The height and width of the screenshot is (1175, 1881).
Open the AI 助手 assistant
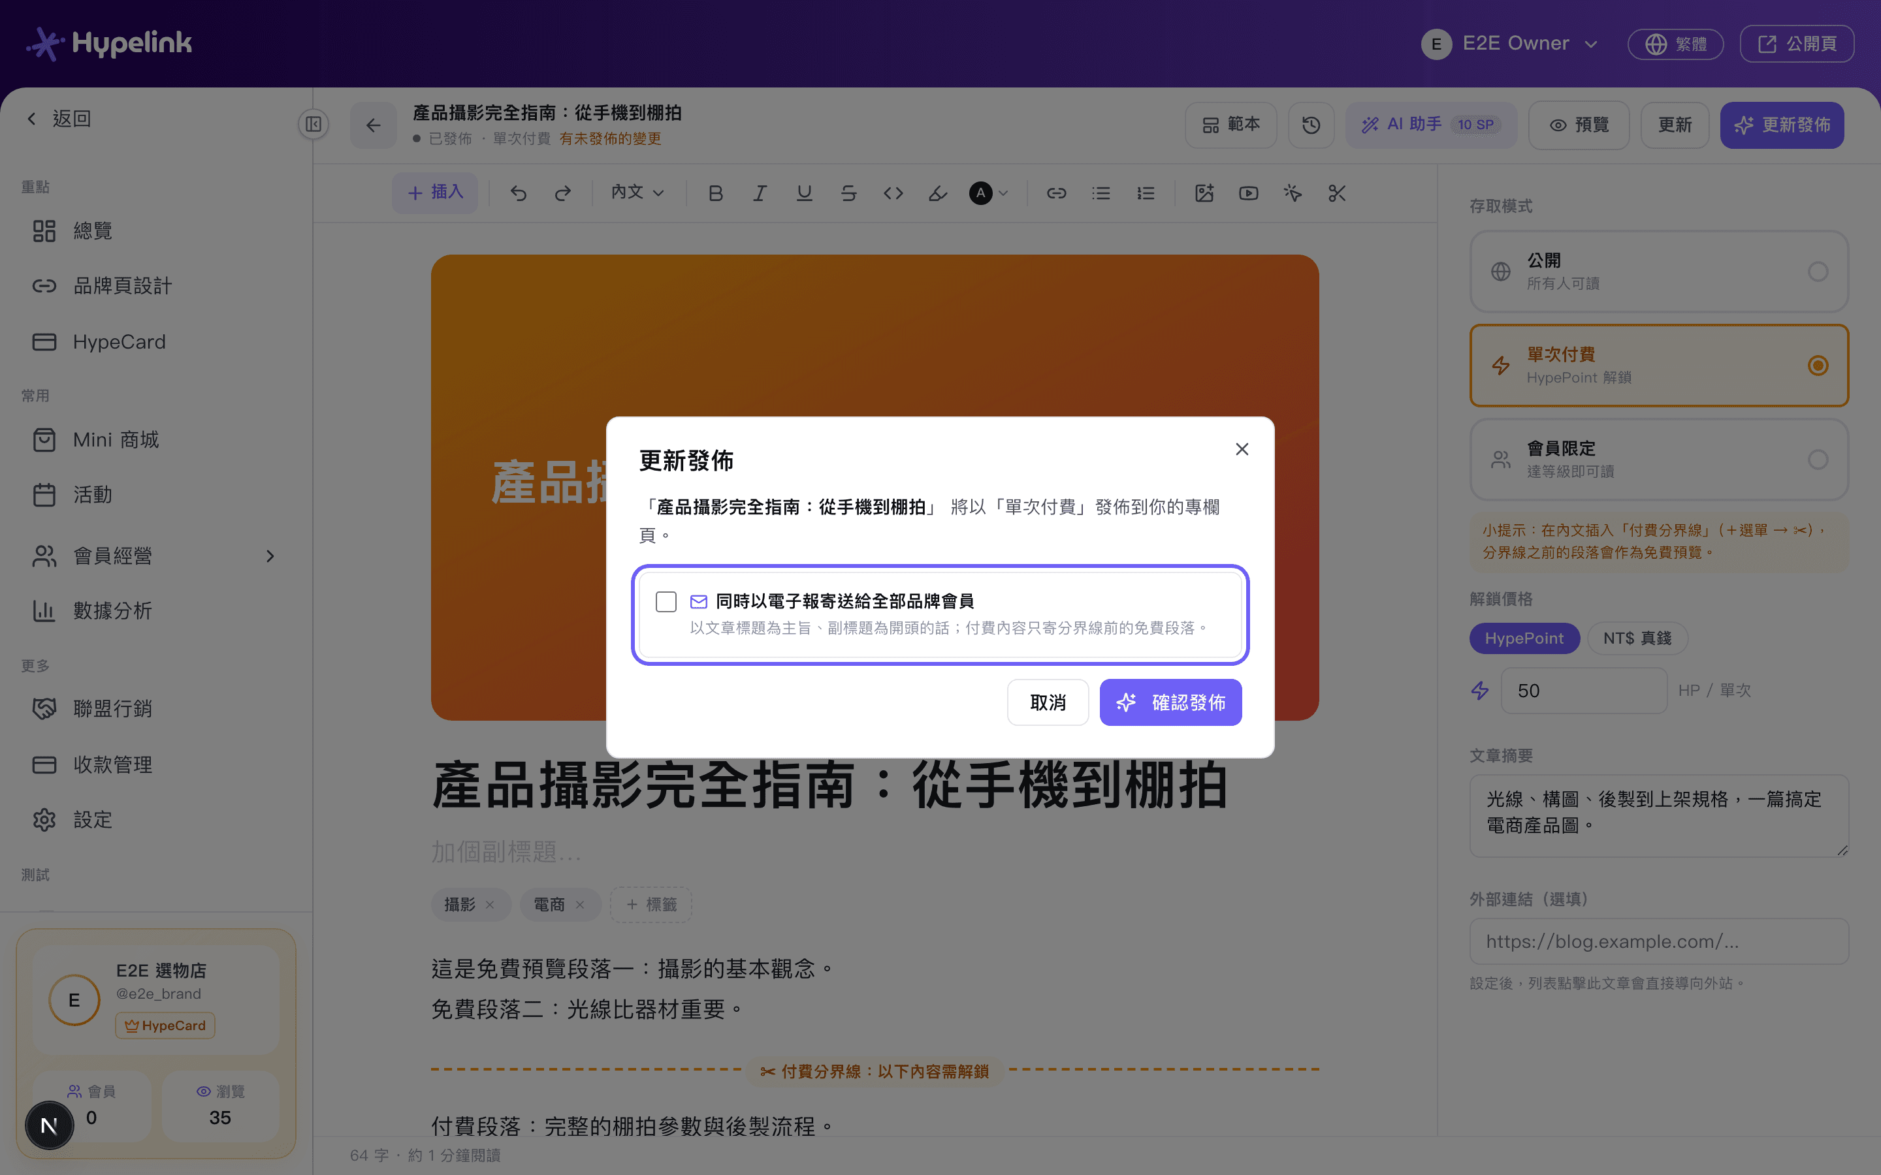(x=1431, y=125)
